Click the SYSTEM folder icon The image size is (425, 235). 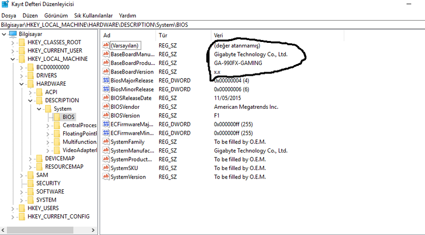(30, 200)
